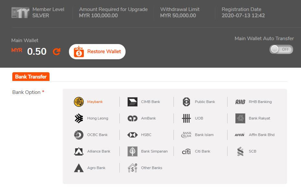
Task: Click the silver member level badge icon
Action: point(20,13)
